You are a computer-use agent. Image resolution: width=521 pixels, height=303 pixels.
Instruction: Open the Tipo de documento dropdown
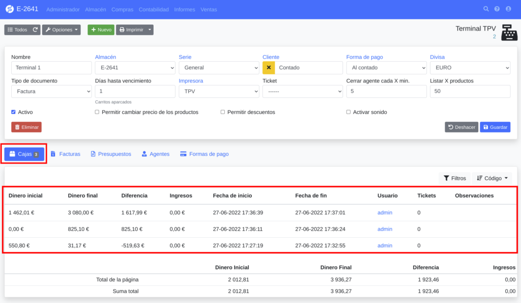coord(51,91)
